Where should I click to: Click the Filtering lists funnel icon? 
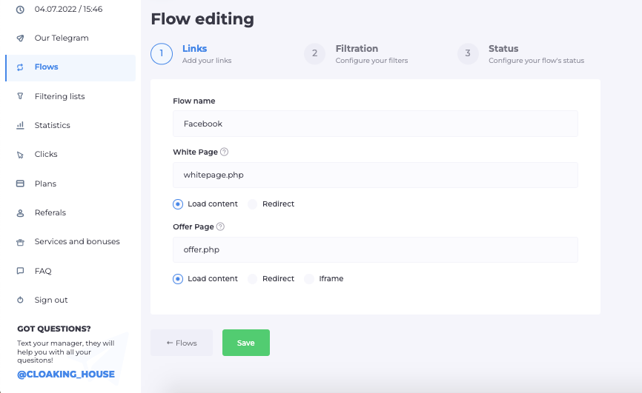pos(20,96)
